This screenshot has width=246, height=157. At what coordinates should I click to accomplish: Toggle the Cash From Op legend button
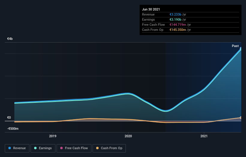point(109,148)
